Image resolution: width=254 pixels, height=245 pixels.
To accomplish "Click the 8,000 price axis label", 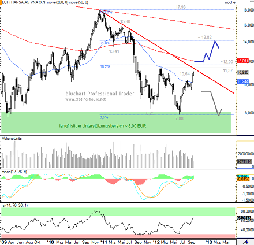I will pyautogui.click(x=249, y=113).
